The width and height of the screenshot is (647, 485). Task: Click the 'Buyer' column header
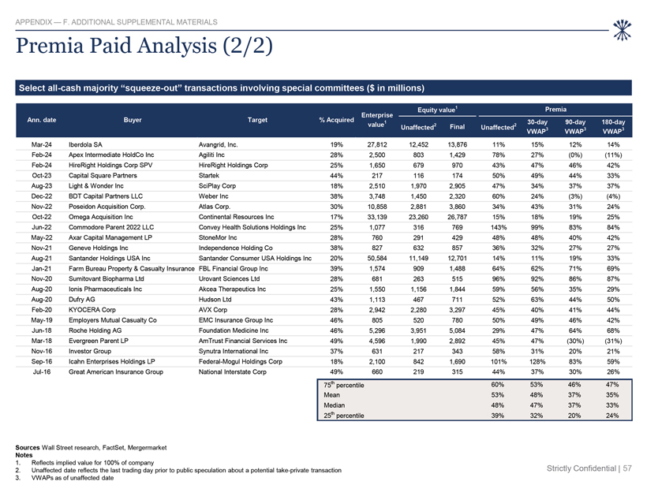(133, 120)
